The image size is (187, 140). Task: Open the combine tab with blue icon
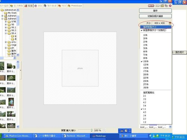pyautogui.click(x=38, y=6)
